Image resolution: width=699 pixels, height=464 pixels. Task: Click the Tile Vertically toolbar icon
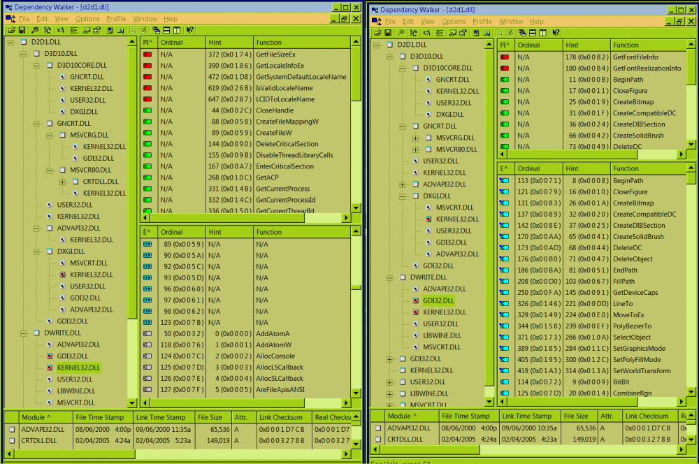176,30
